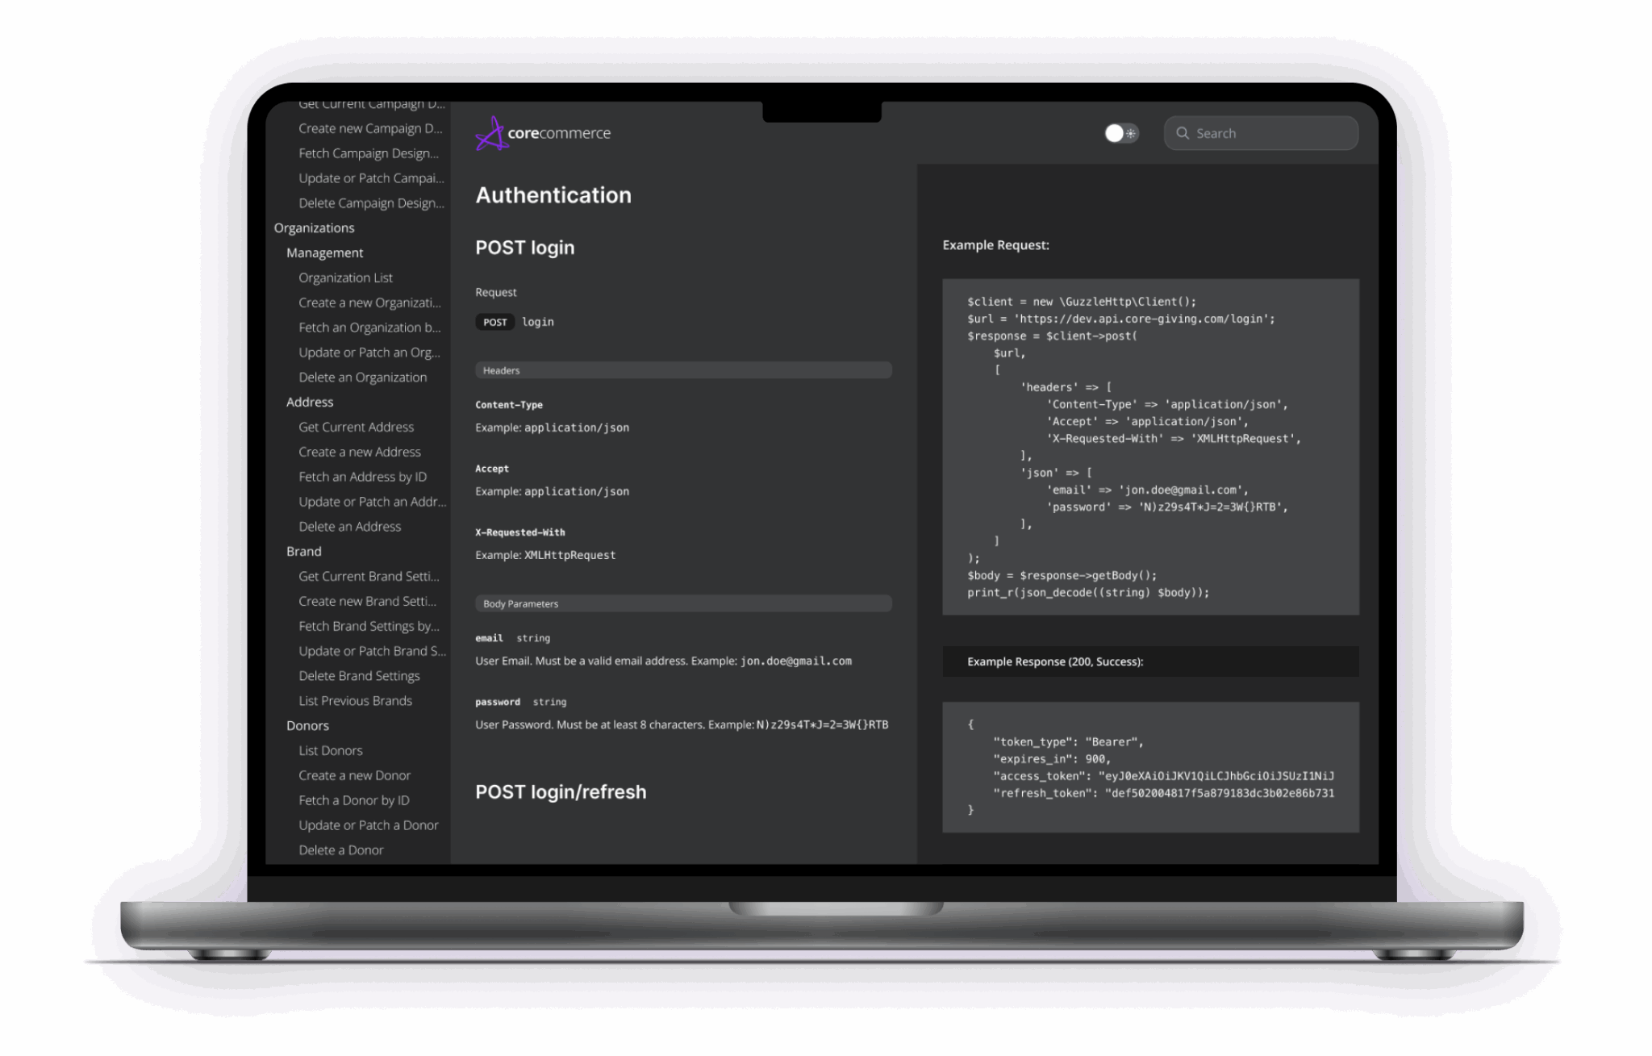
Task: Go to List Donors in the sidebar
Action: pos(330,750)
